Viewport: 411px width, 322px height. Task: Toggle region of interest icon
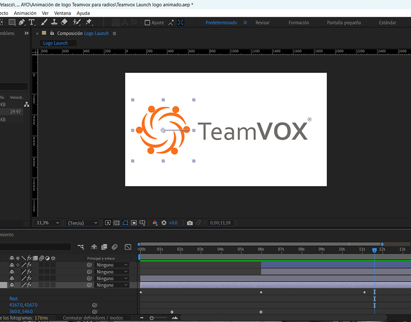134,223
